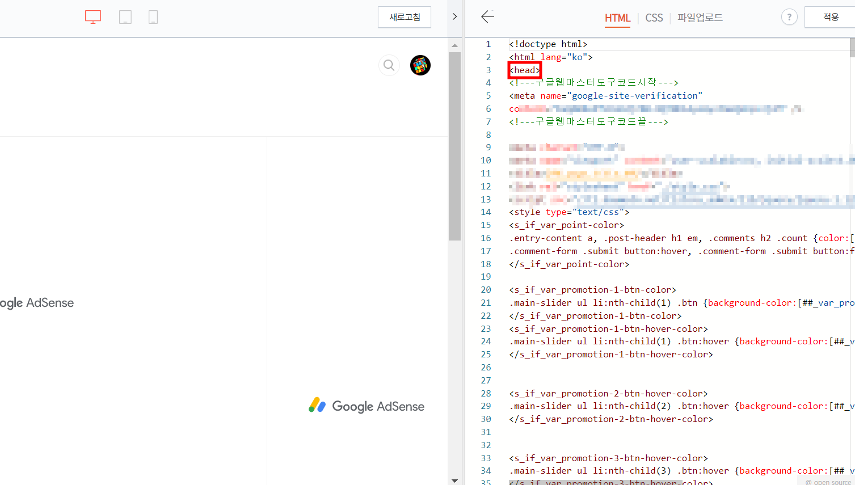This screenshot has width=855, height=485.
Task: Click li:nth-child(3) .btn:hover line
Action: pyautogui.click(x=681, y=471)
